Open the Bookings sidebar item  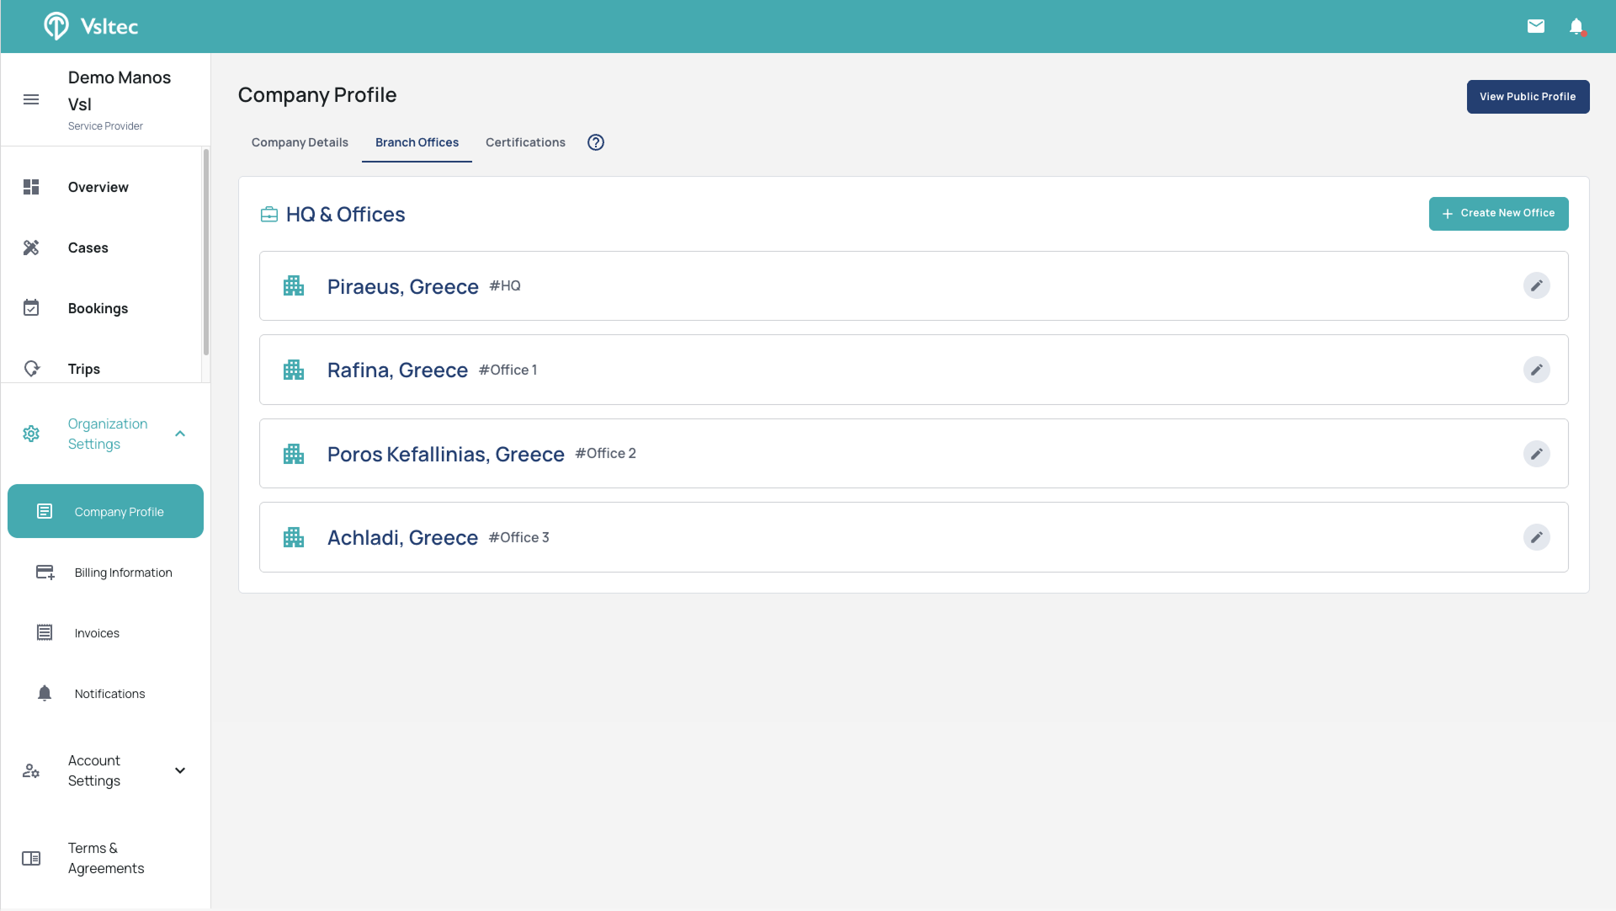coord(98,308)
